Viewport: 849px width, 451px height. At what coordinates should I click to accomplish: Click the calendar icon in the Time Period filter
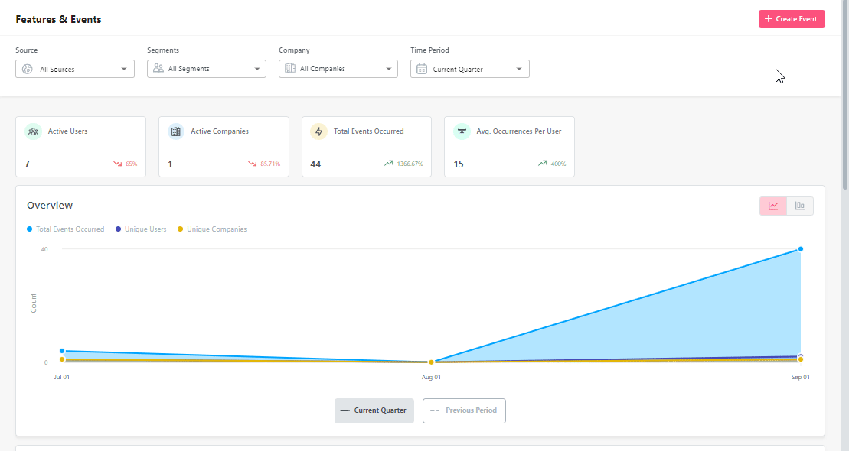422,68
